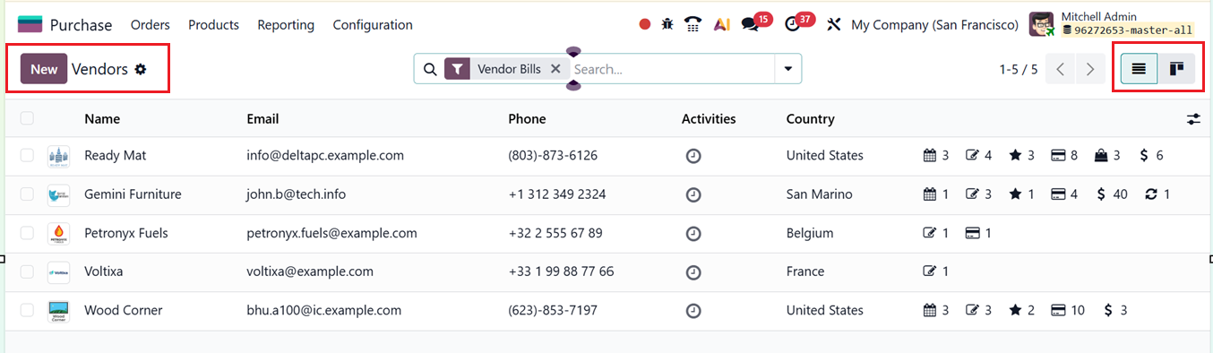
Task: Open the Mitchell Admin user menu
Action: (x=1112, y=24)
